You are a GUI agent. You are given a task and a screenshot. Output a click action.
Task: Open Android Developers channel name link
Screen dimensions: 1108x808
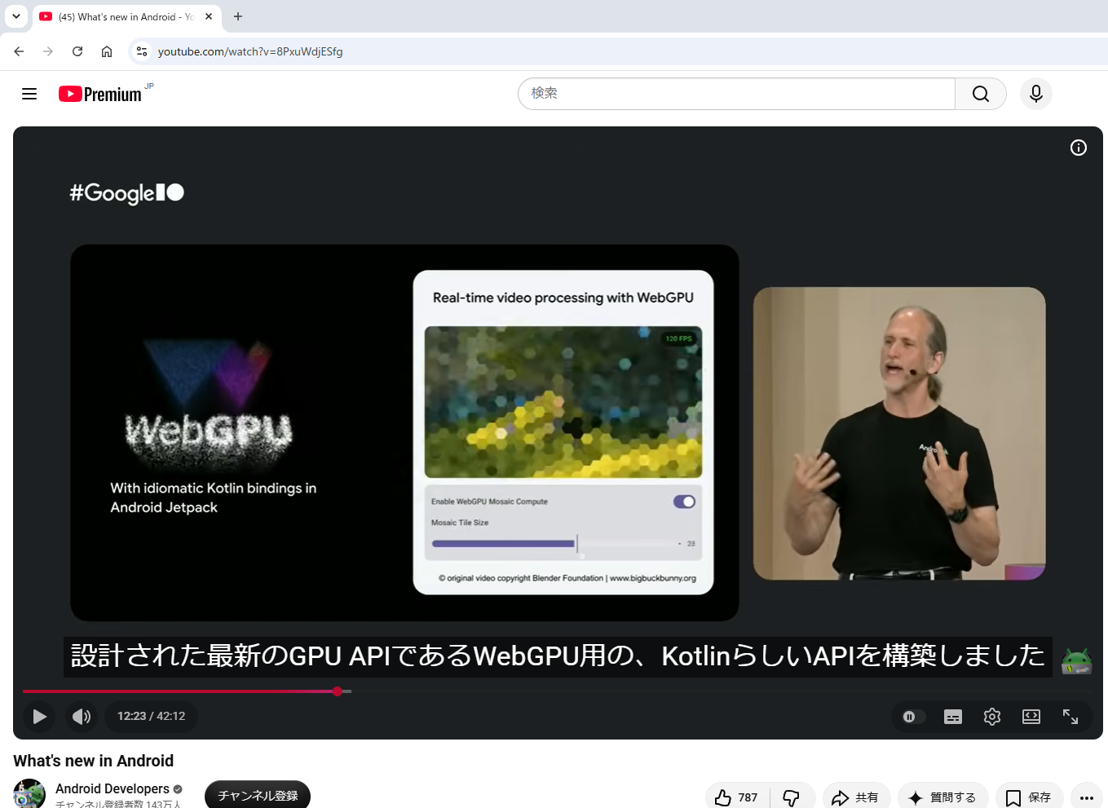click(113, 788)
